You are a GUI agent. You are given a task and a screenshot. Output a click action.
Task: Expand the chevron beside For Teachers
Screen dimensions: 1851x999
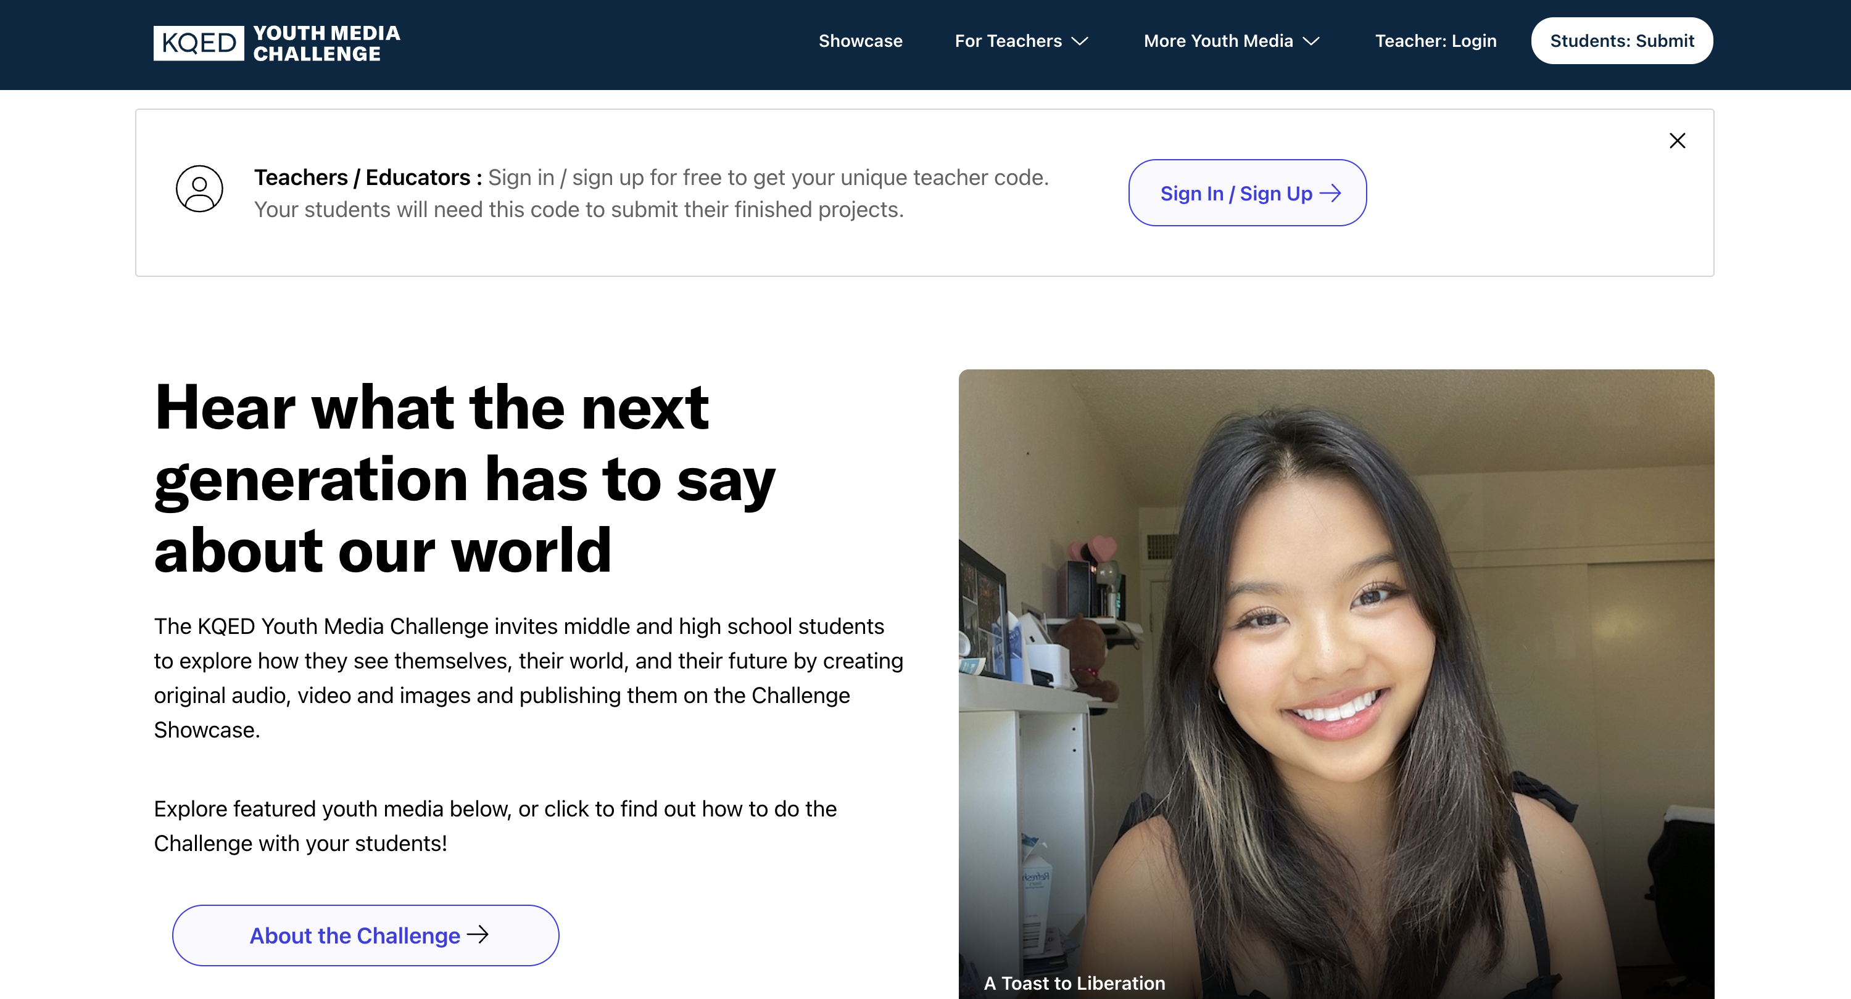1080,42
